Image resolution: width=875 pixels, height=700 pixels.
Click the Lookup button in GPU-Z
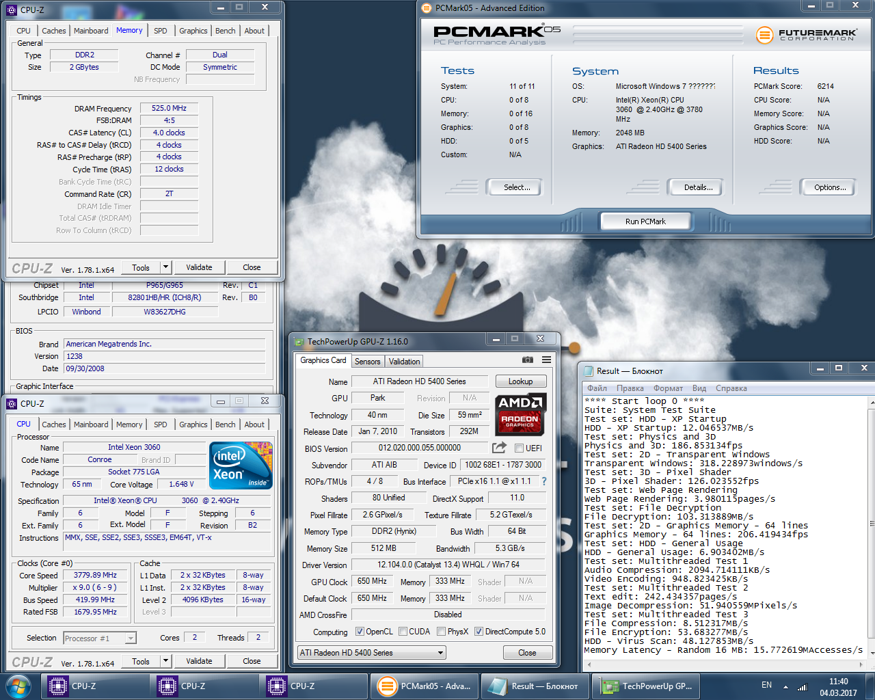520,381
